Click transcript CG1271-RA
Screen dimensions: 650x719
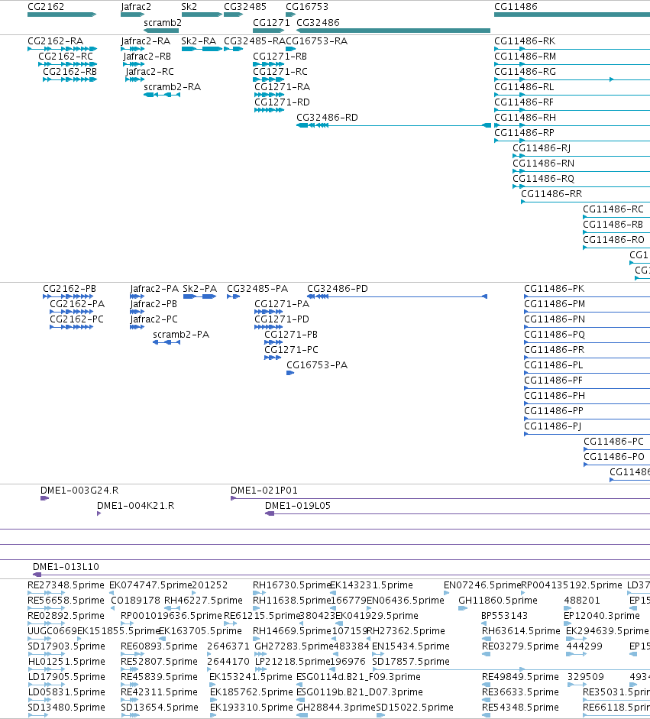[x=283, y=86]
